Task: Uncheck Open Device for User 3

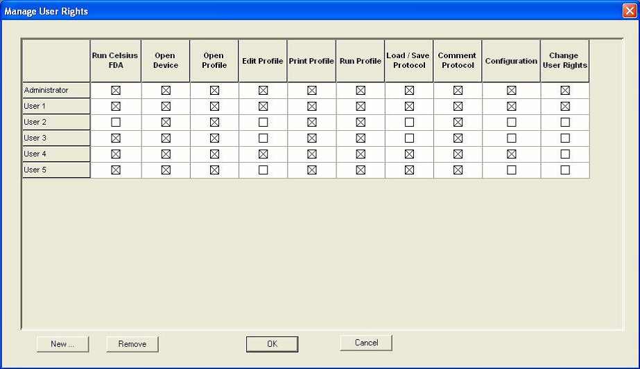Action: (x=166, y=138)
